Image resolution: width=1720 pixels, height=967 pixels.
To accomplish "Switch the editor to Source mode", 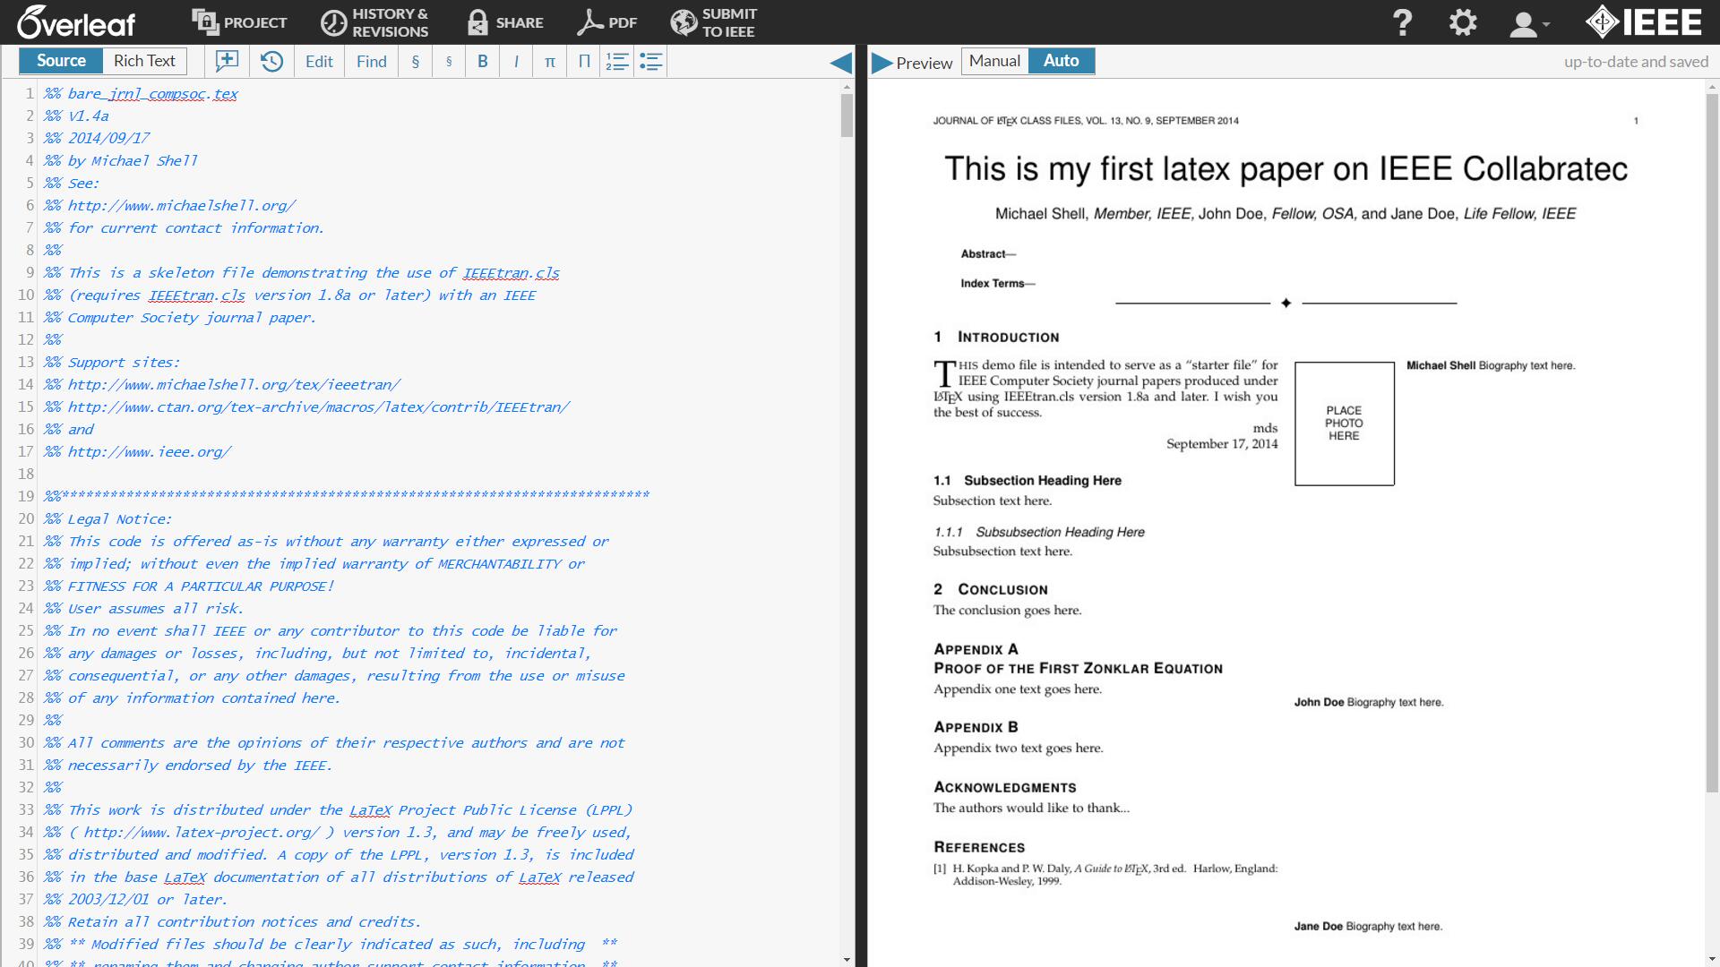I will tap(61, 61).
